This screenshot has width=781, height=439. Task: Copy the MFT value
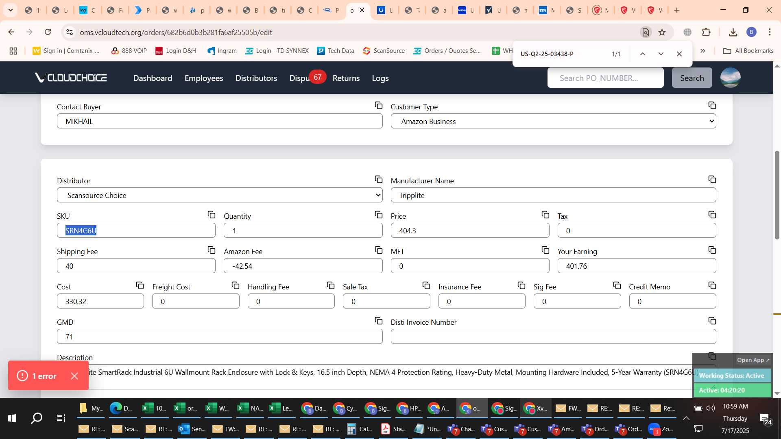pos(545,250)
